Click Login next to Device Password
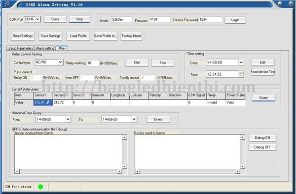 point(235,20)
